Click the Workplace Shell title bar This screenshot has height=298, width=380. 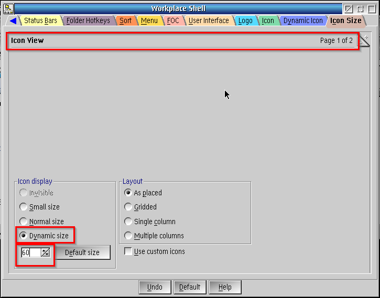click(178, 9)
